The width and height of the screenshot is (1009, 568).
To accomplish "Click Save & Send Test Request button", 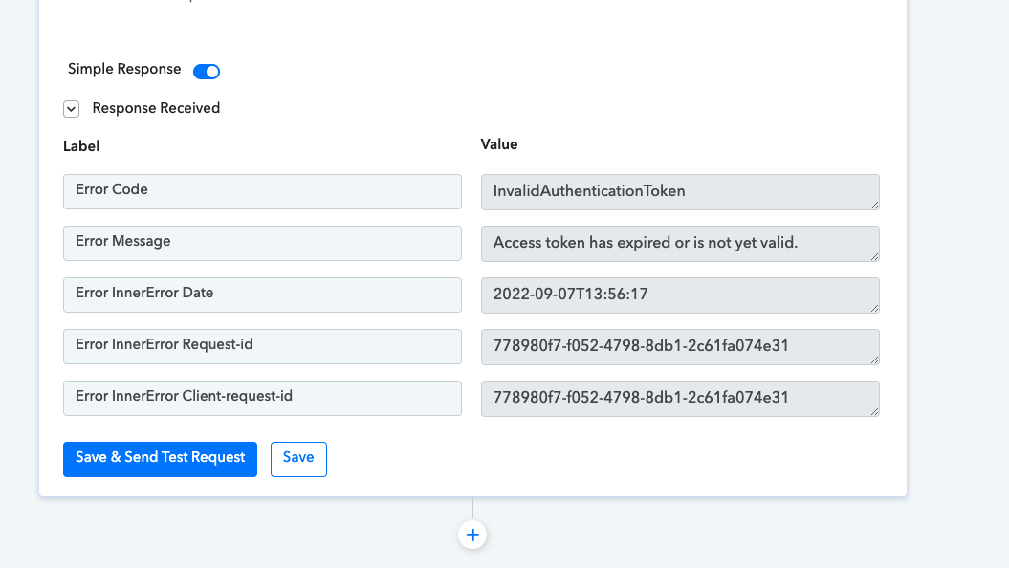I will click(161, 459).
